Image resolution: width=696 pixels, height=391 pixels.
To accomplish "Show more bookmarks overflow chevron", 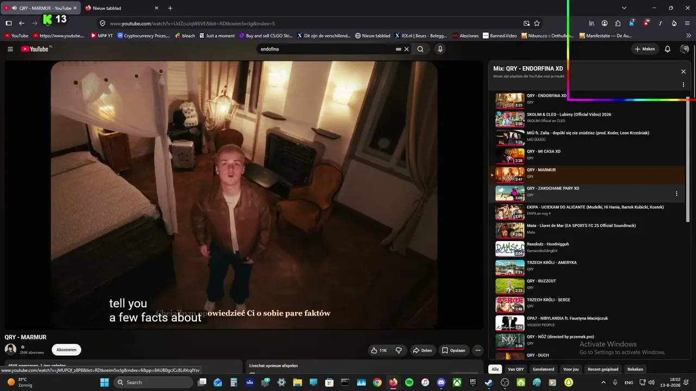I will click(x=687, y=36).
